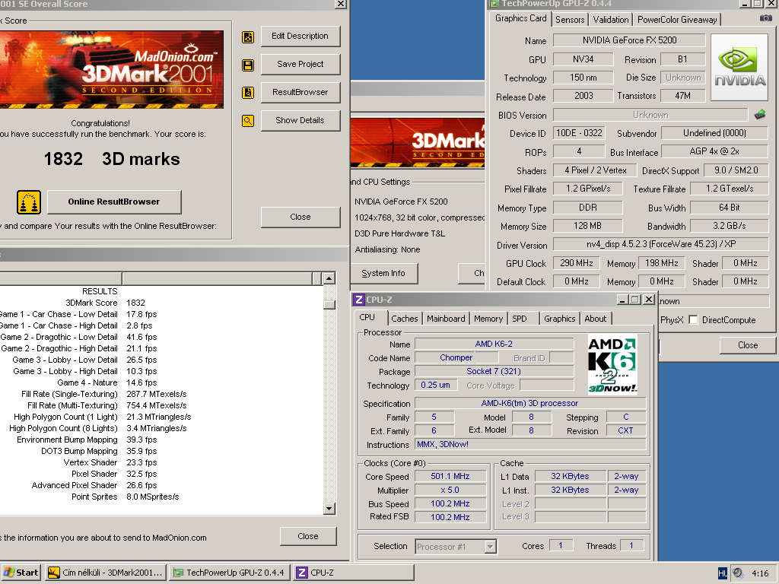Image resolution: width=779 pixels, height=584 pixels.
Task: Open the Windows Start menu
Action: click(21, 573)
